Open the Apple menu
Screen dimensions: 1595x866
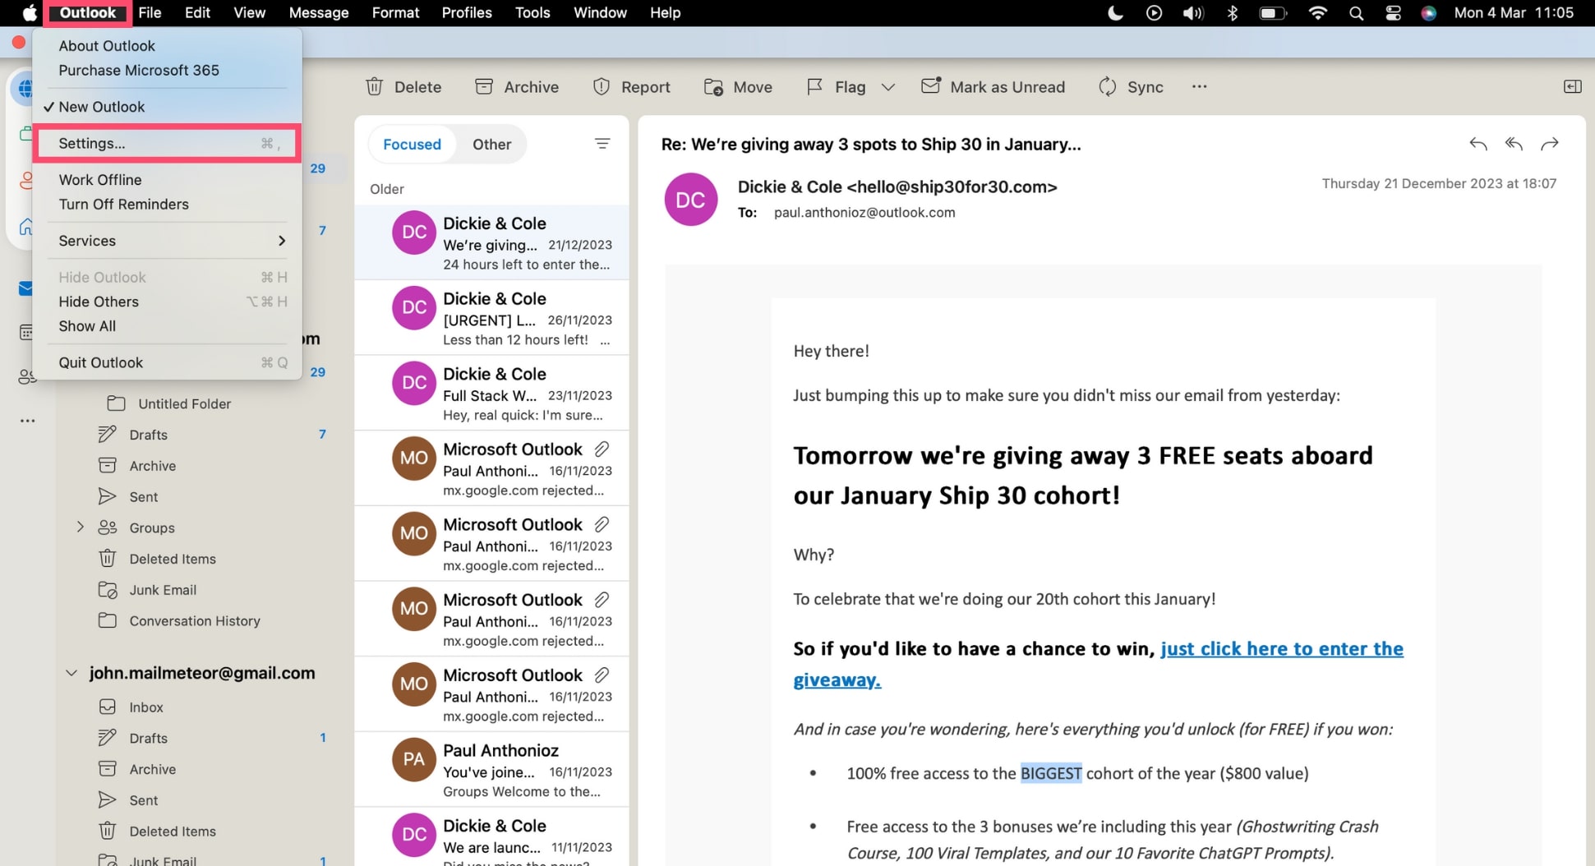29,13
